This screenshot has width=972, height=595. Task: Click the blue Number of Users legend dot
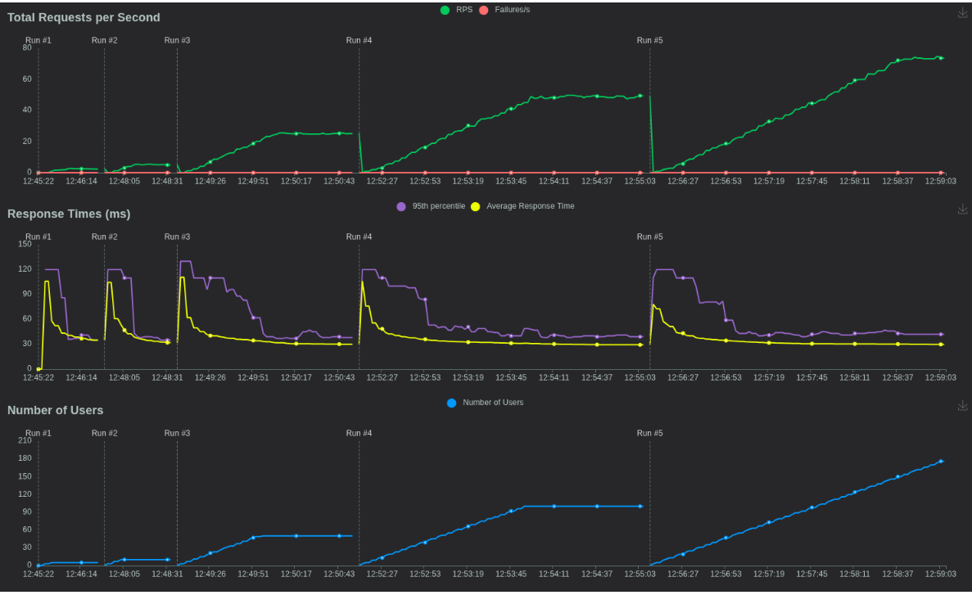451,403
